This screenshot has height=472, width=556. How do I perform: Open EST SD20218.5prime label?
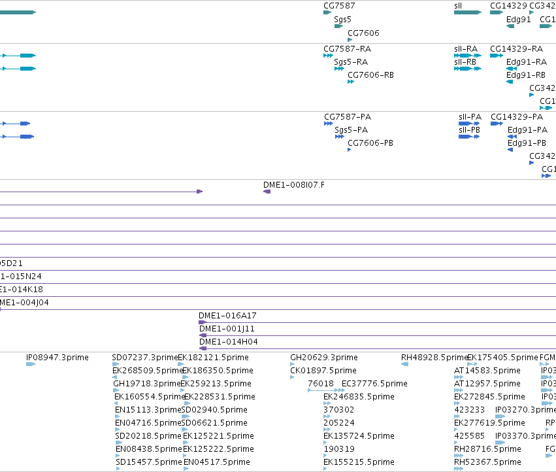[x=148, y=436]
